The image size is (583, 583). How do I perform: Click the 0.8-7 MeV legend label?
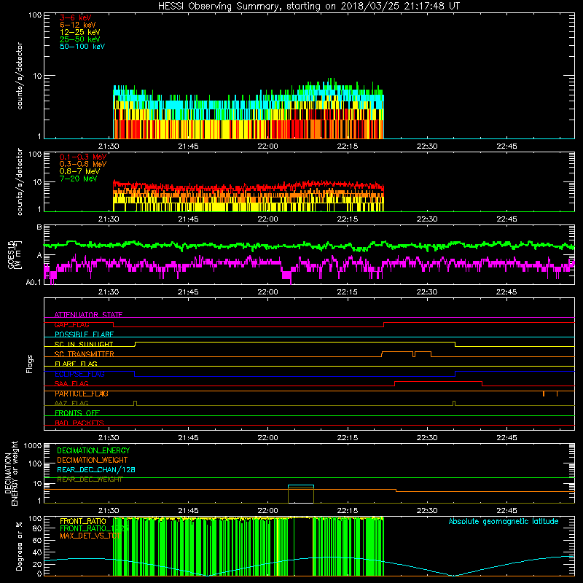pyautogui.click(x=79, y=171)
